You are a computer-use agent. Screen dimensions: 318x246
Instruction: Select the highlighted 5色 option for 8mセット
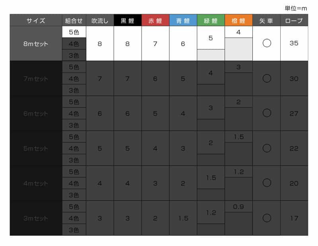point(74,32)
